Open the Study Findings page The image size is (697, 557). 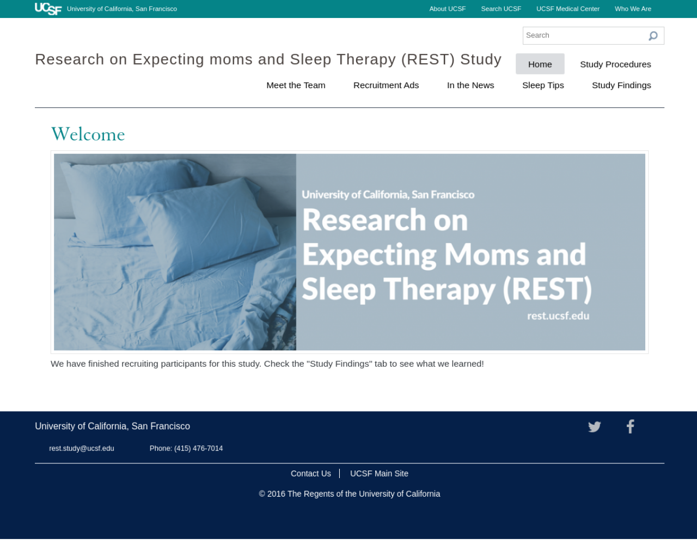pos(621,85)
